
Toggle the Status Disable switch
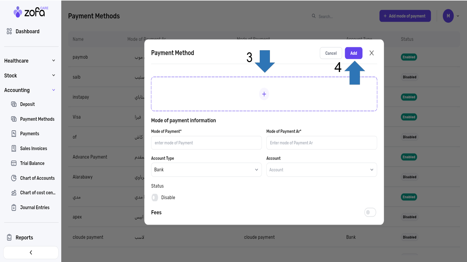click(x=155, y=198)
